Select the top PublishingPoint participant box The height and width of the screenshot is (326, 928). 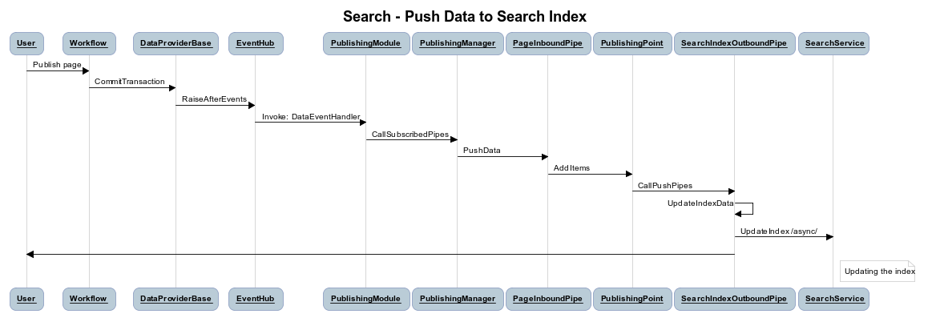(632, 43)
